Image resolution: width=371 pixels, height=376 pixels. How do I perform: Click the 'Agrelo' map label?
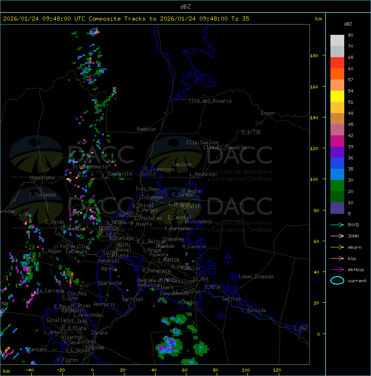click(x=109, y=268)
